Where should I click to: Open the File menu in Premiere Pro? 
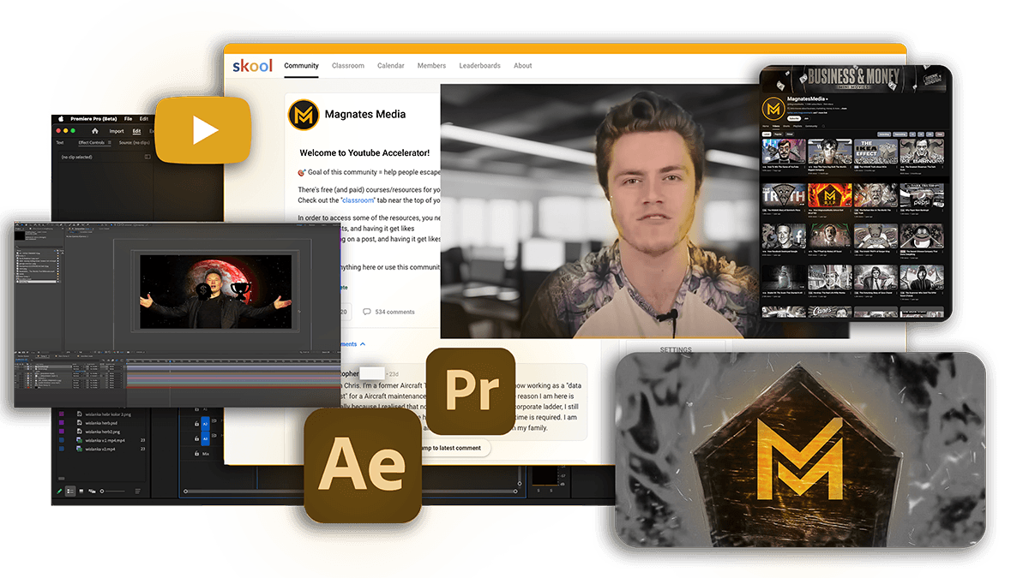pyautogui.click(x=128, y=119)
